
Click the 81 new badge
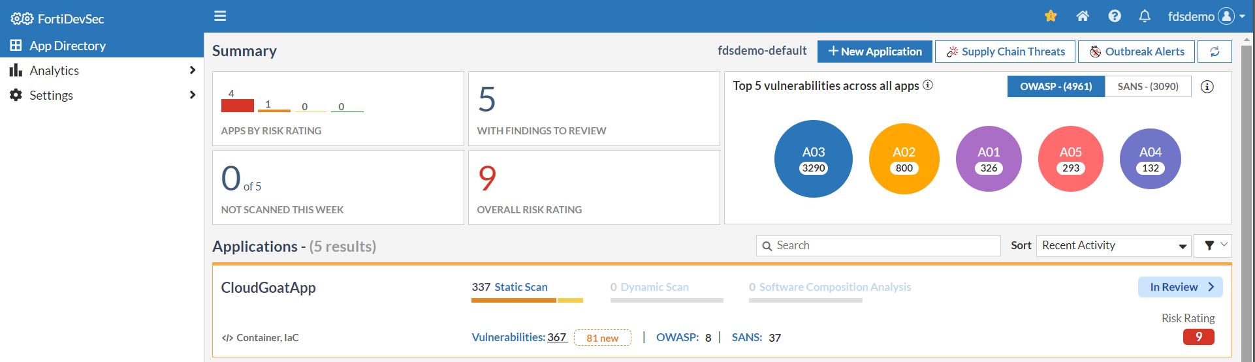(x=602, y=338)
